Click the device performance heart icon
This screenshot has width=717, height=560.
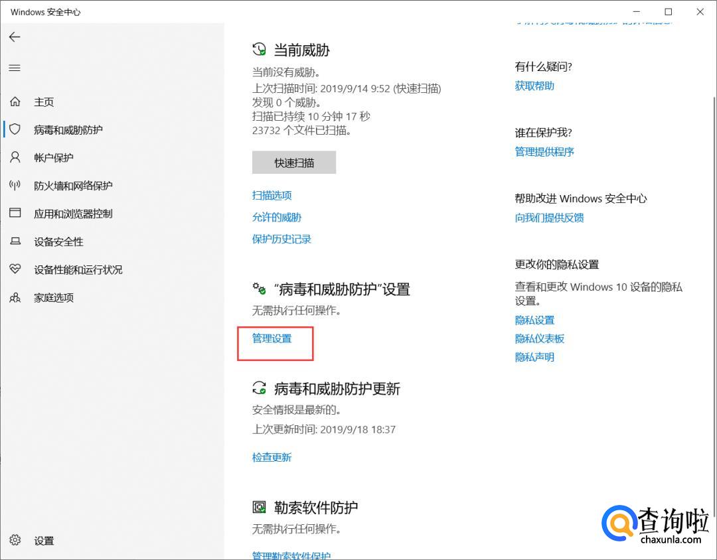coord(15,269)
